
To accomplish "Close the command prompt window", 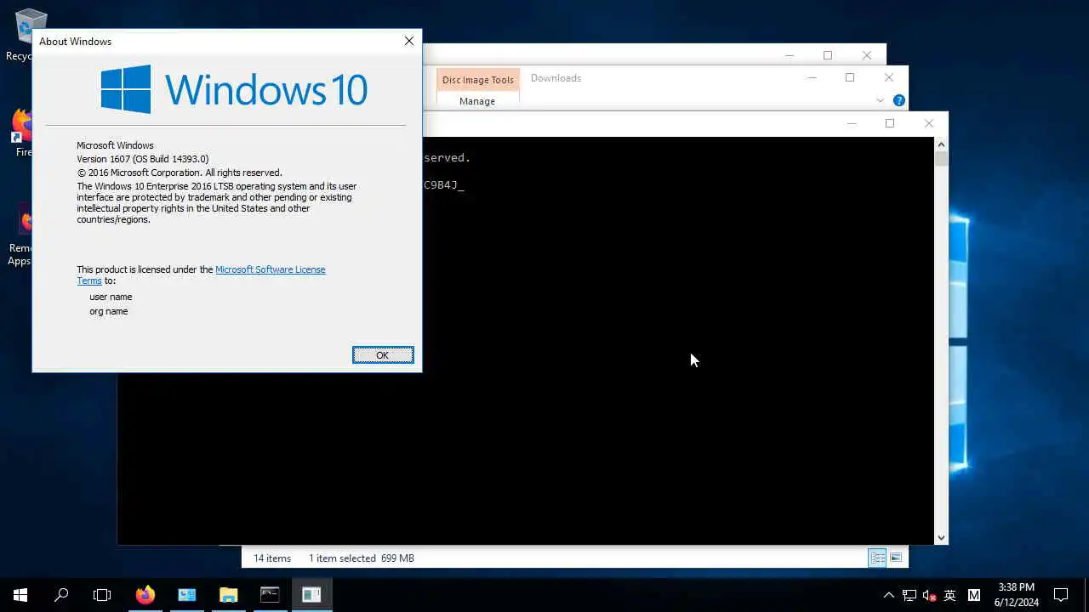I will tap(929, 123).
